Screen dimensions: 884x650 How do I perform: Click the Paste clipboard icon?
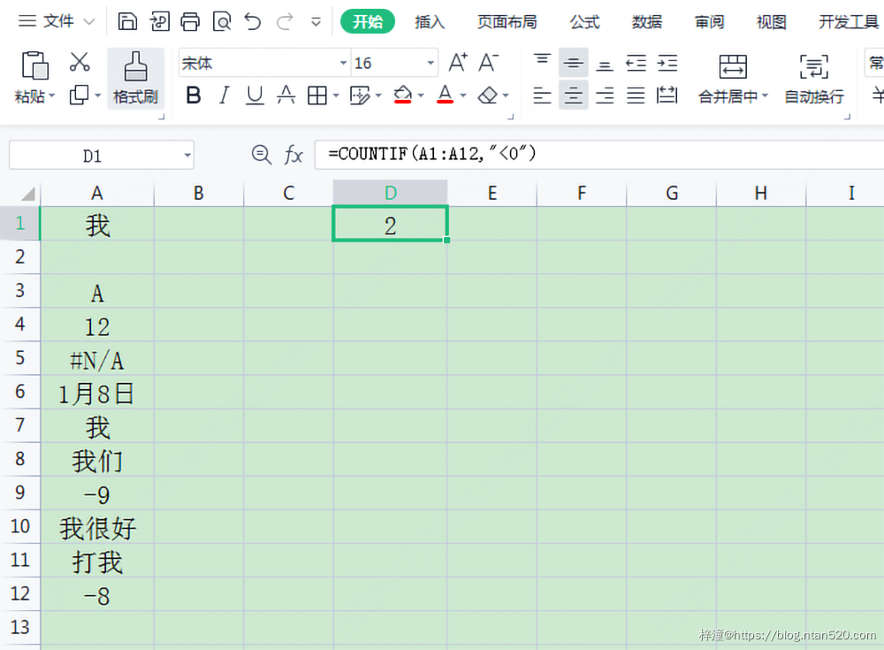[x=35, y=65]
